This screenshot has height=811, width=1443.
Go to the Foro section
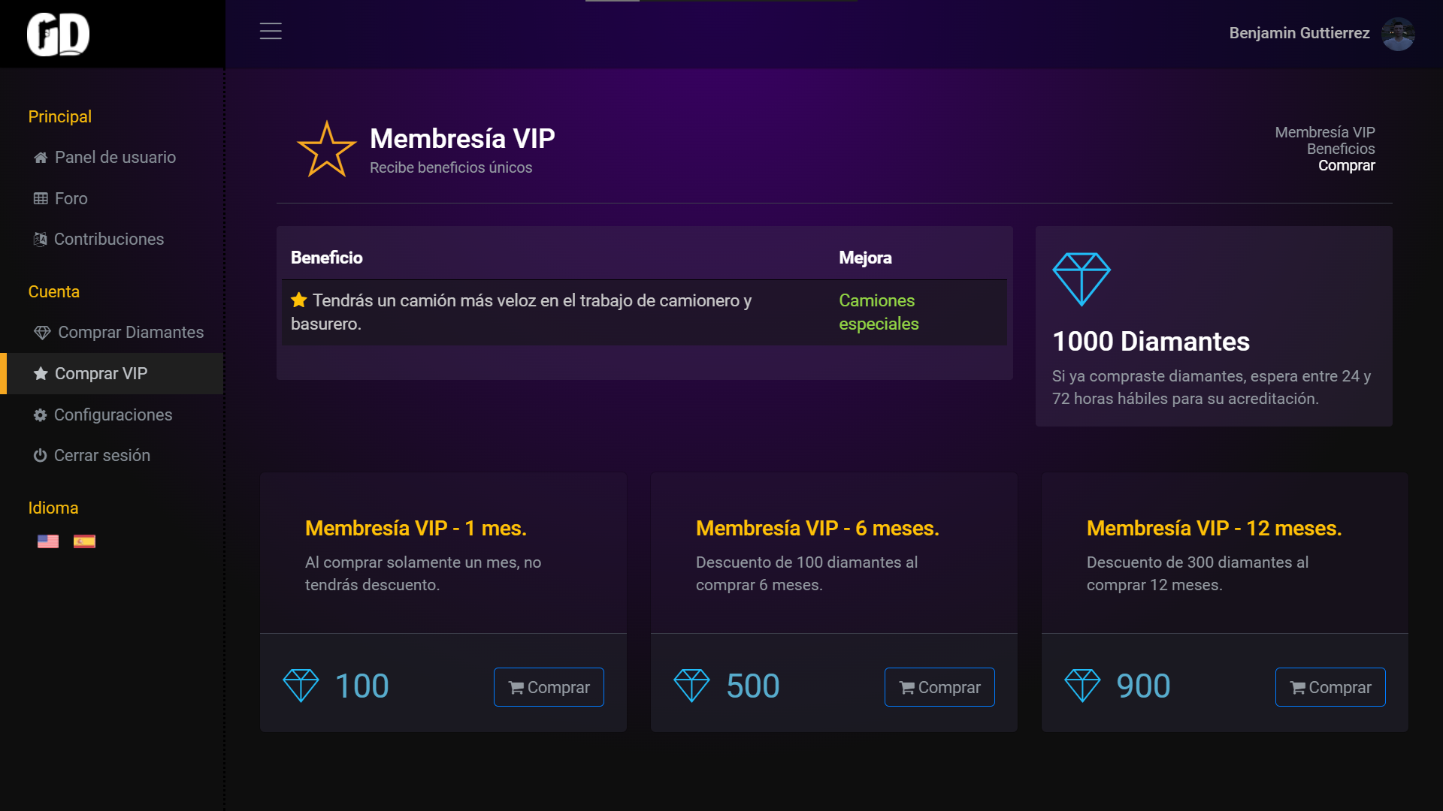(71, 198)
